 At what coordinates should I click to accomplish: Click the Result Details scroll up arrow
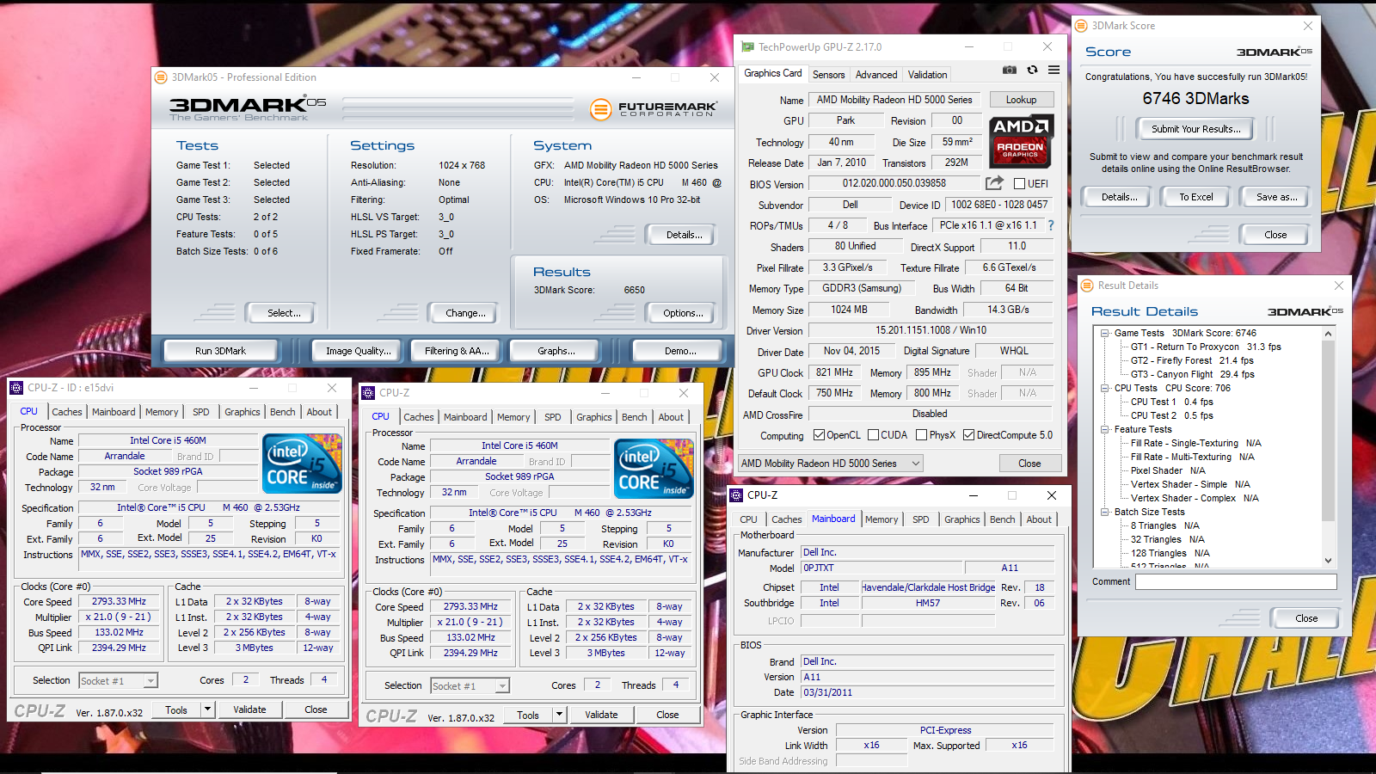point(1328,334)
